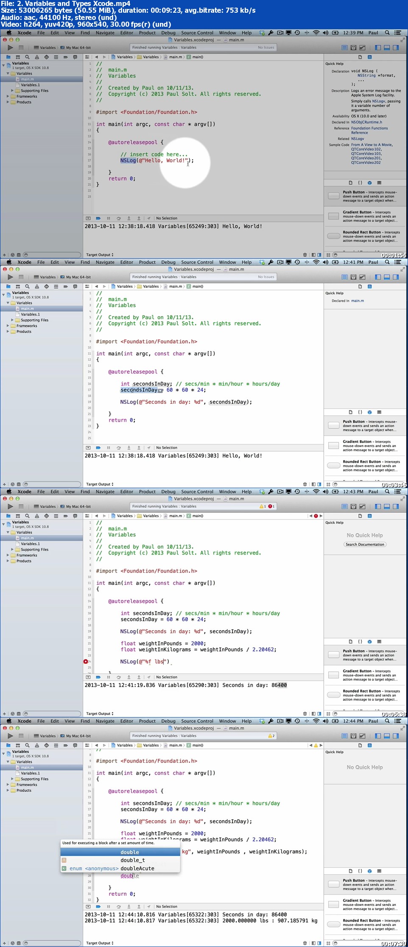Viewport: 408px width, 947px height.
Task: Click Step Over in the 12:41 PM debug bar
Action: pos(119,448)
